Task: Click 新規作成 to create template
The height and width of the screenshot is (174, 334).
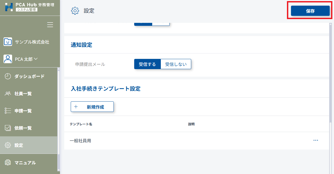Action: point(92,107)
